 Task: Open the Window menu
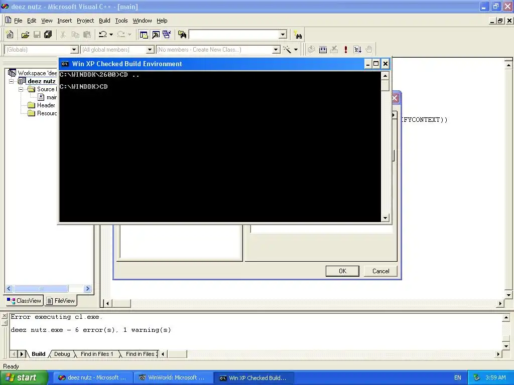click(x=142, y=21)
